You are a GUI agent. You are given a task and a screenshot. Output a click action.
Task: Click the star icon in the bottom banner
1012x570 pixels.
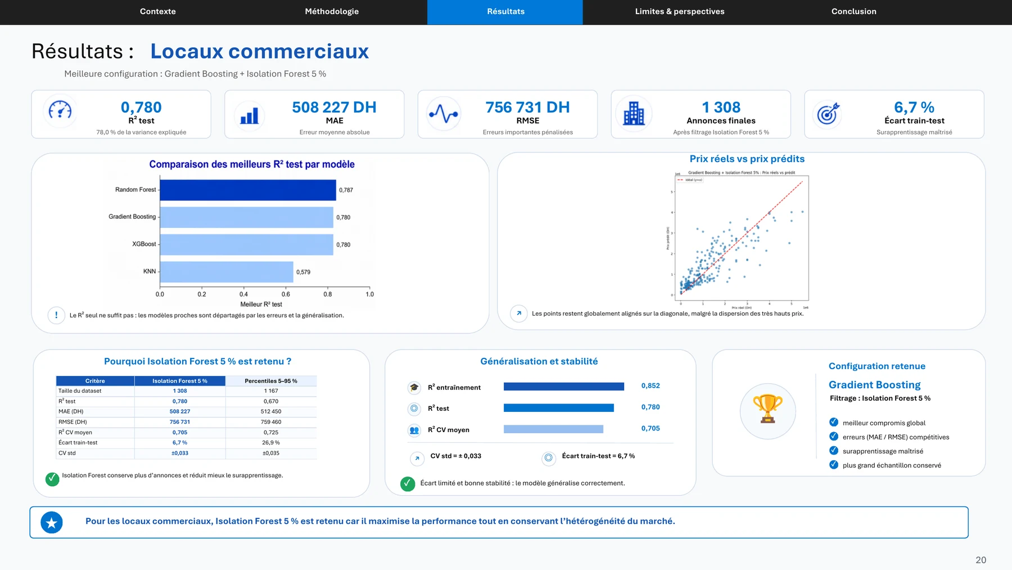pyautogui.click(x=52, y=523)
